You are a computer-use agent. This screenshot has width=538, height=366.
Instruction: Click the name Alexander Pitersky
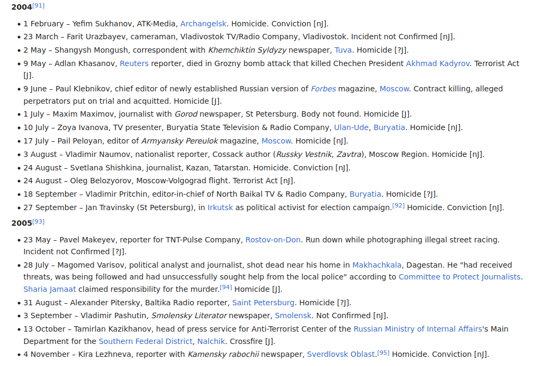[105, 303]
